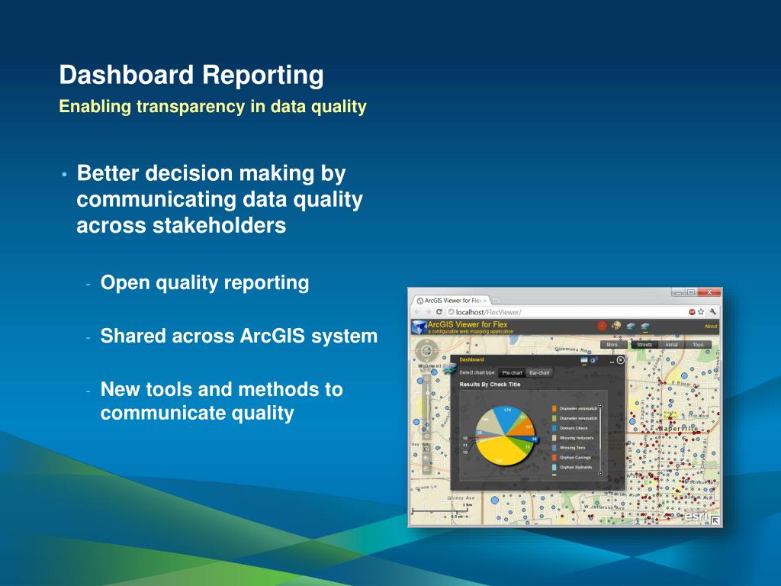Click the More... basemap button
781x586 pixels.
[x=614, y=344]
